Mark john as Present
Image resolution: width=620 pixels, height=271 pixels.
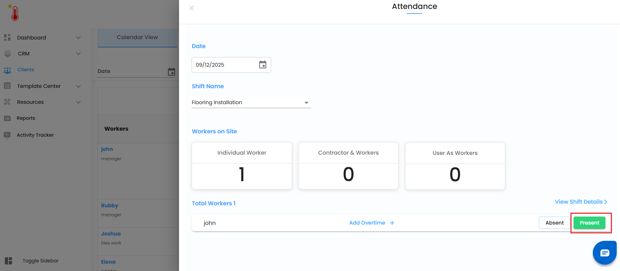click(x=589, y=223)
